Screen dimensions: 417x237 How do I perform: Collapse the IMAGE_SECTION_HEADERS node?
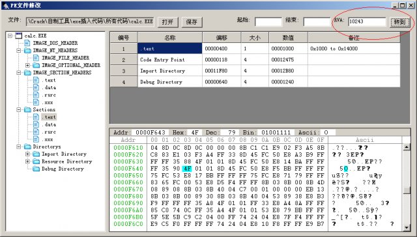19,72
